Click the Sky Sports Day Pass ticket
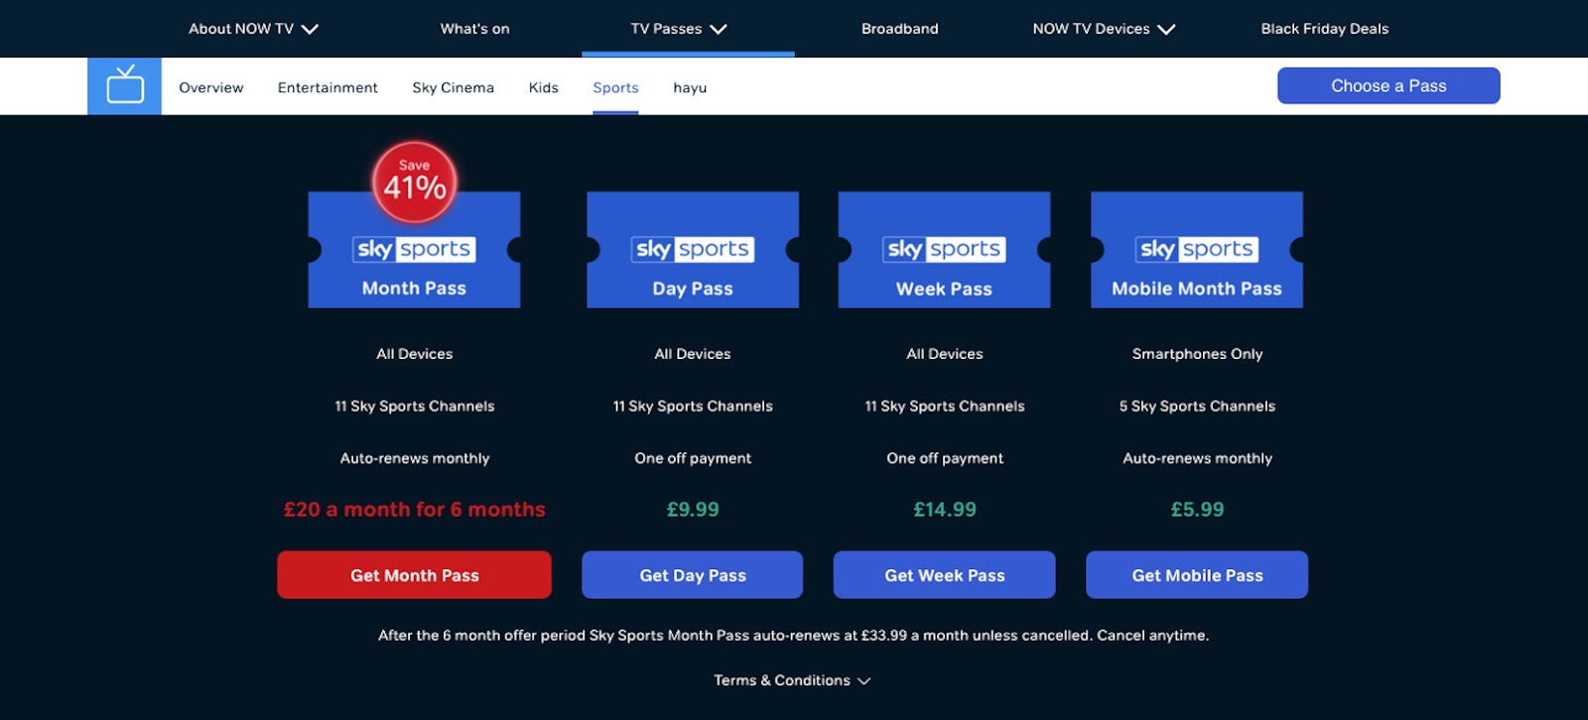The image size is (1588, 720). coord(693,250)
